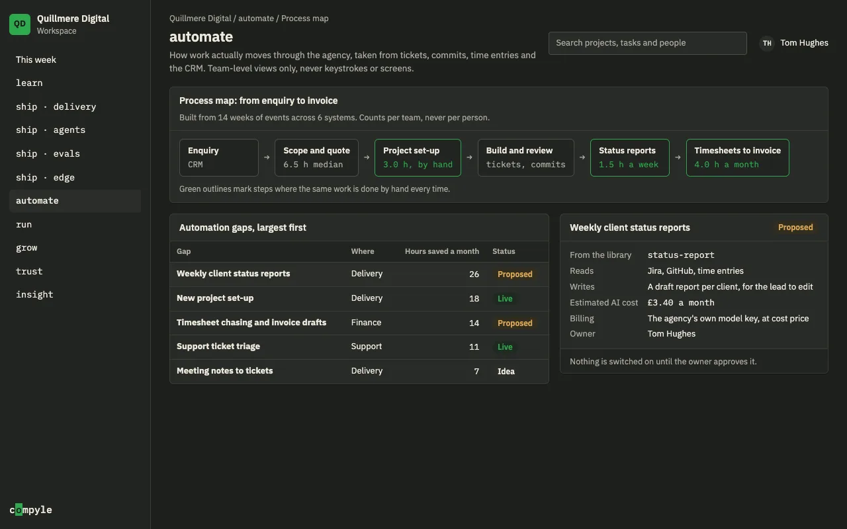Select the Timesheets to invoice step
The height and width of the screenshot is (529, 847).
(737, 157)
